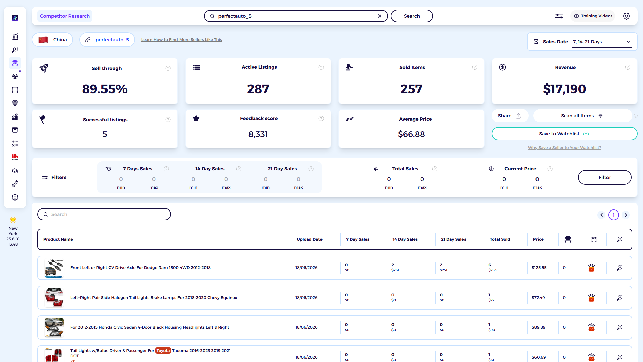Click the Successful listings help icon

168,120
